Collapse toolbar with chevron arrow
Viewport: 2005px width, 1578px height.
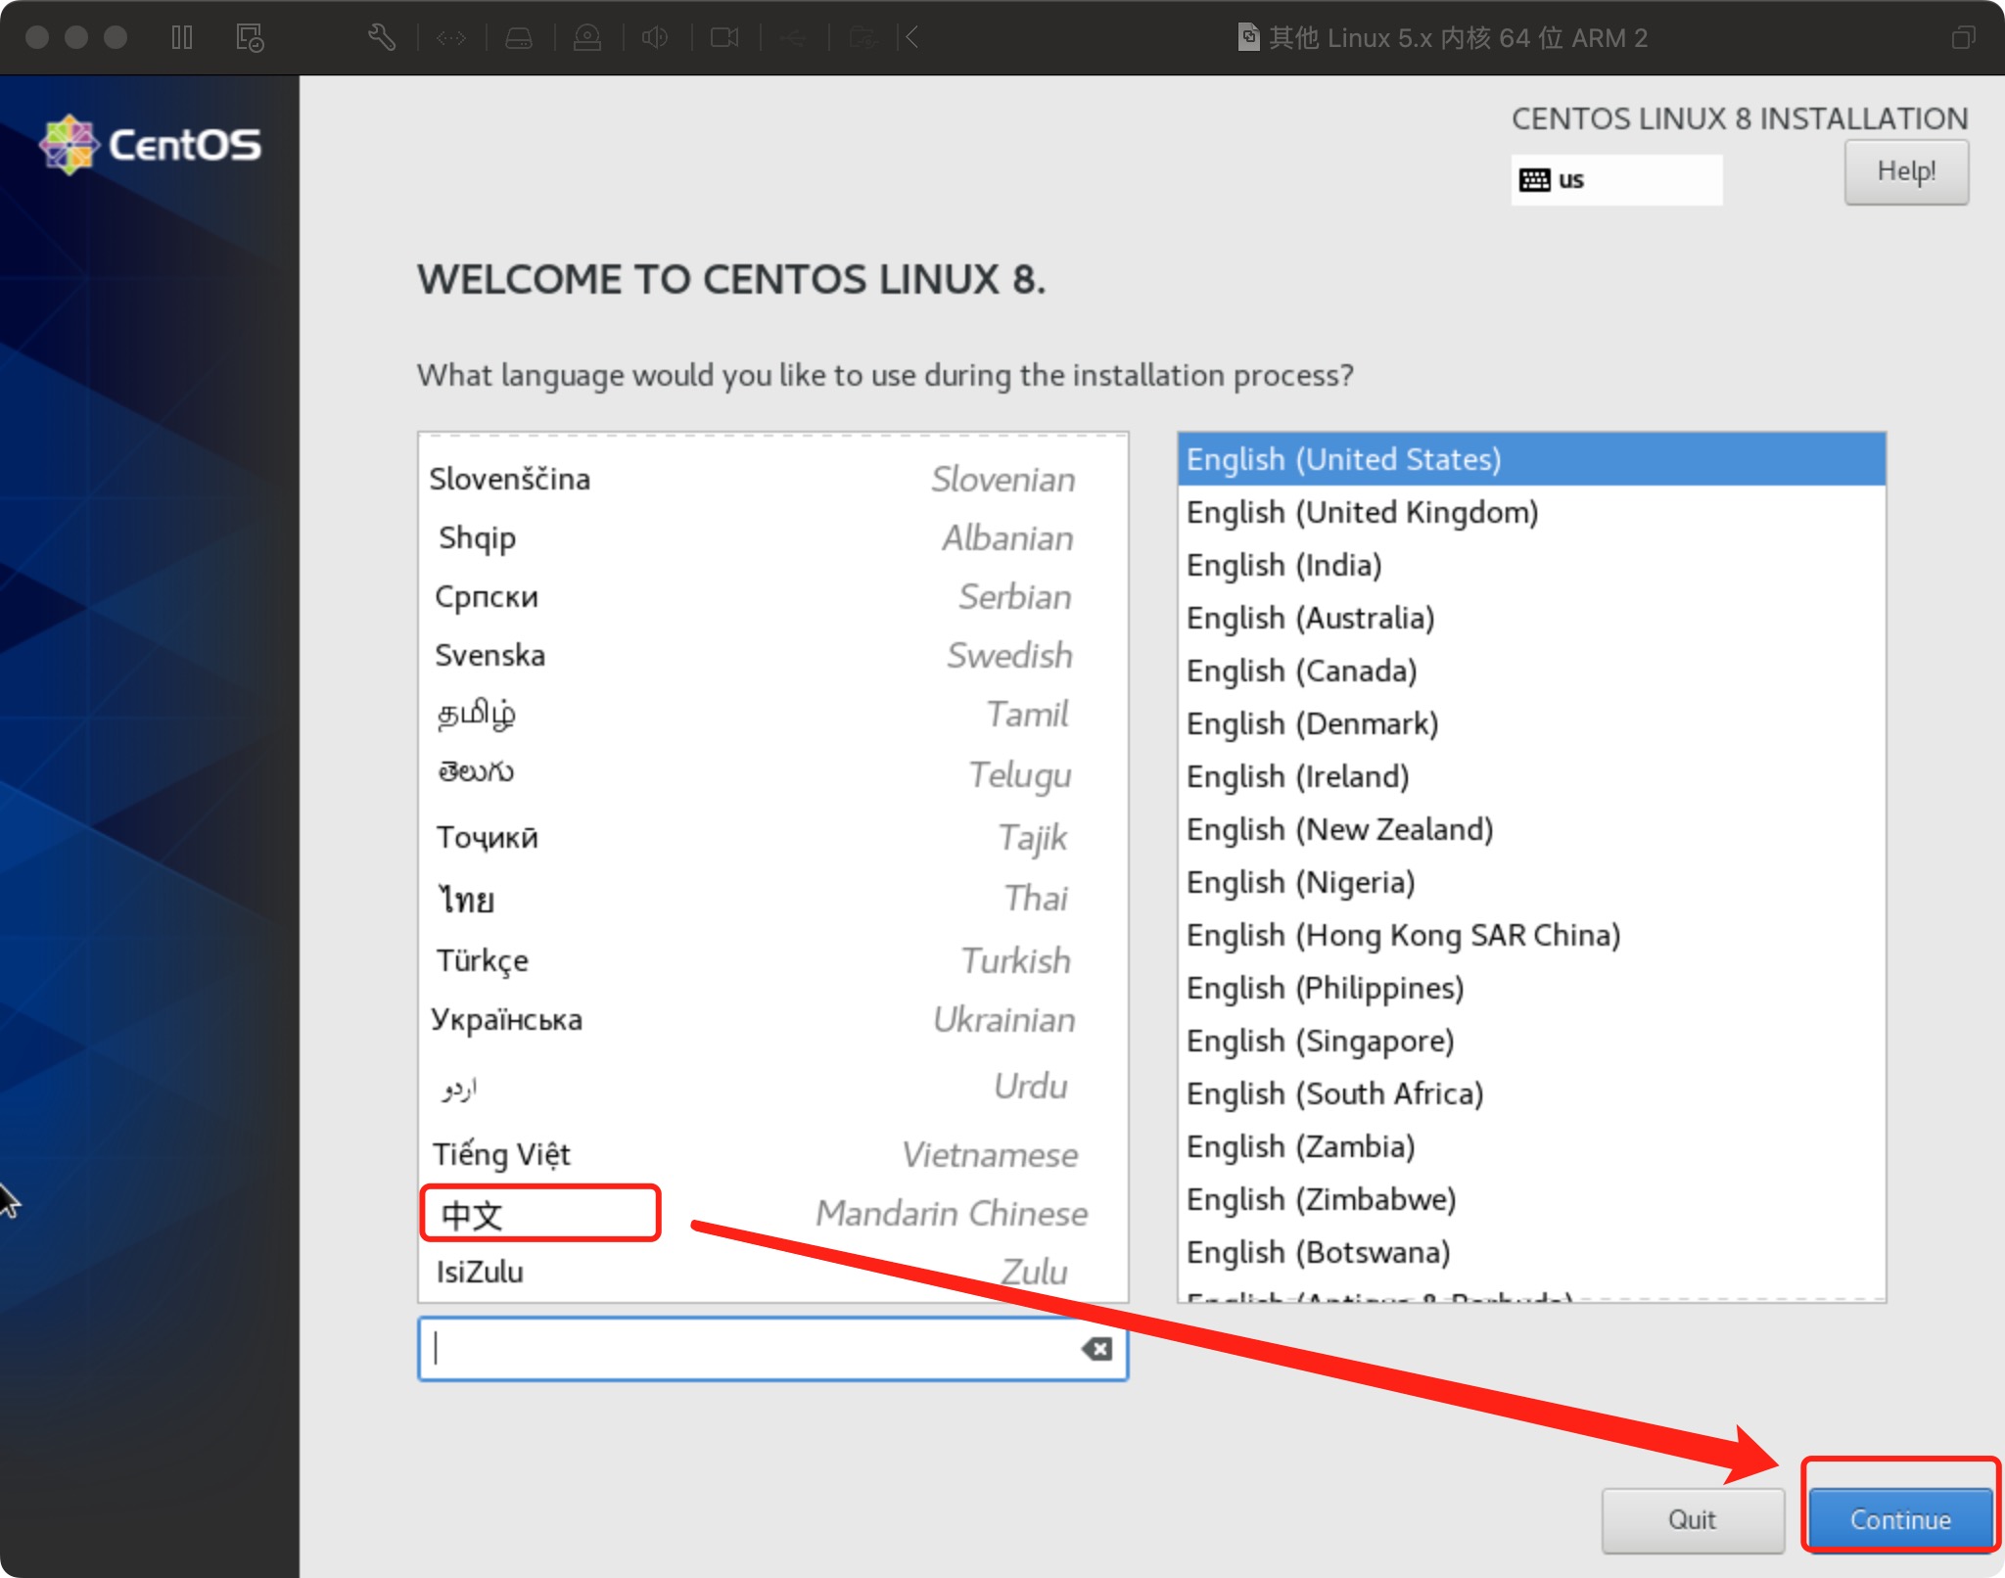911,37
